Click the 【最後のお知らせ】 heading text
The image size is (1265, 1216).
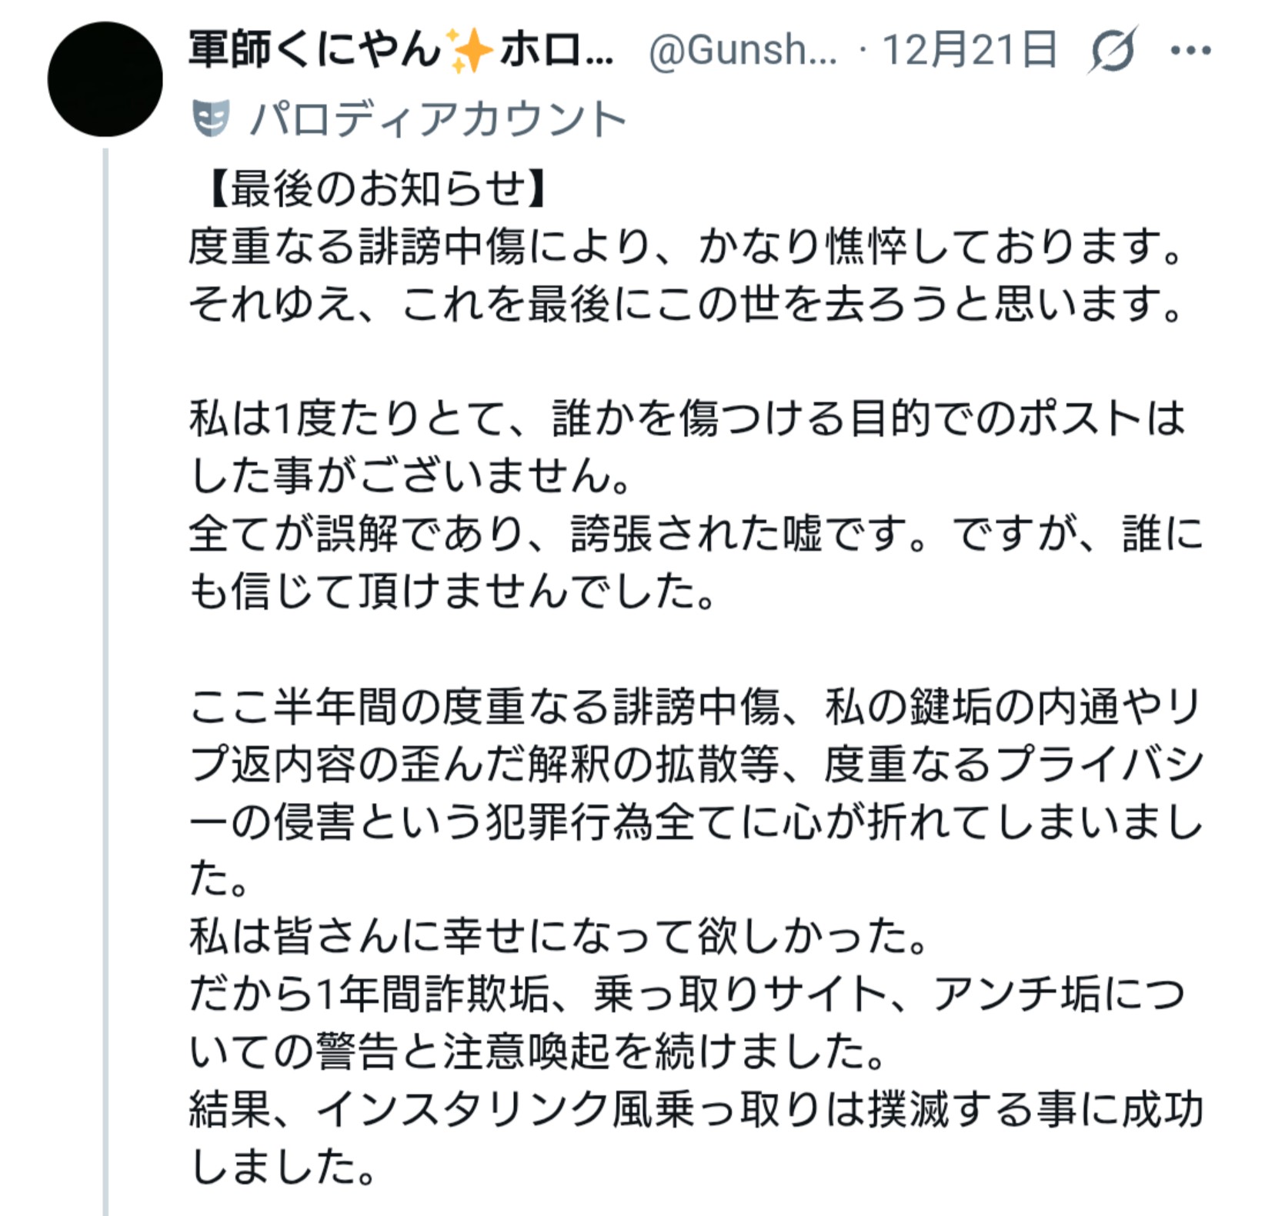[x=377, y=189]
